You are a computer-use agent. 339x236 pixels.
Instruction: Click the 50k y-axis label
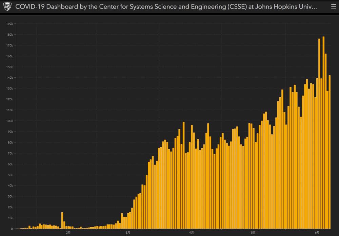[x=10, y=175]
